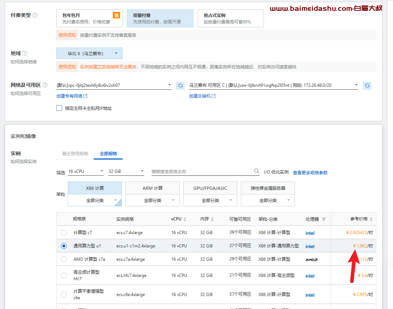
Task: Click the 规格族 column header
Action: click(79, 219)
